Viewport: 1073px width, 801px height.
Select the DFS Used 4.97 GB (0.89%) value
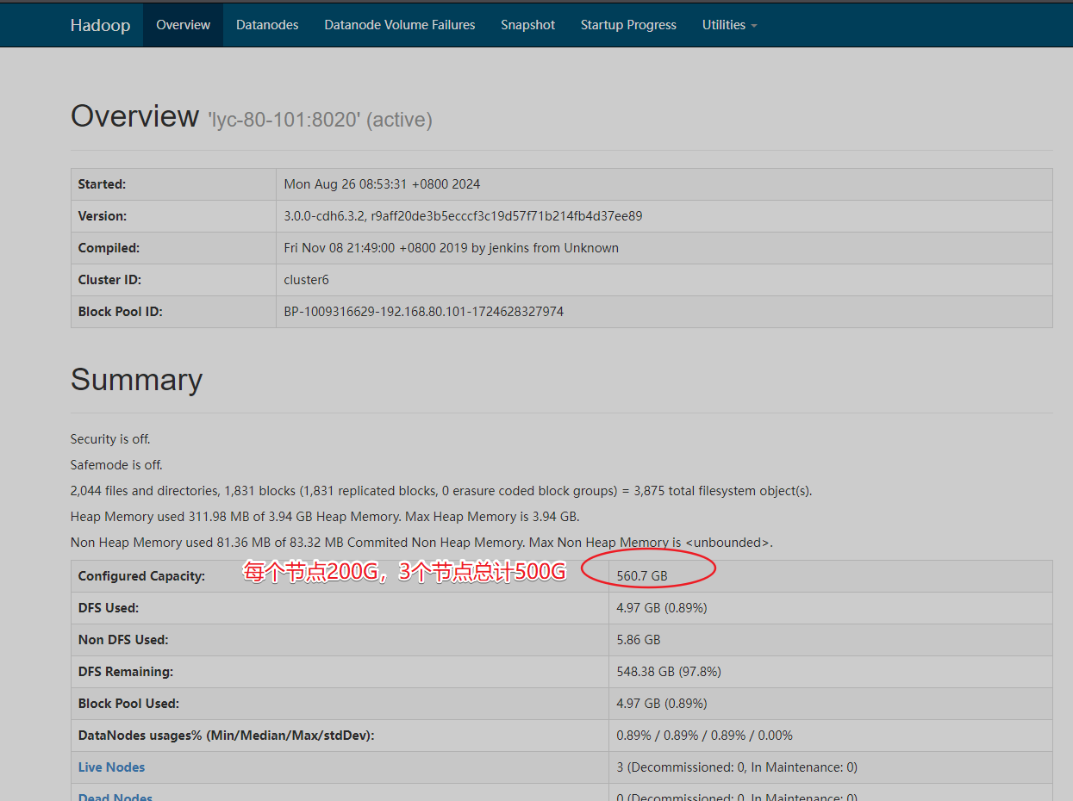662,607
